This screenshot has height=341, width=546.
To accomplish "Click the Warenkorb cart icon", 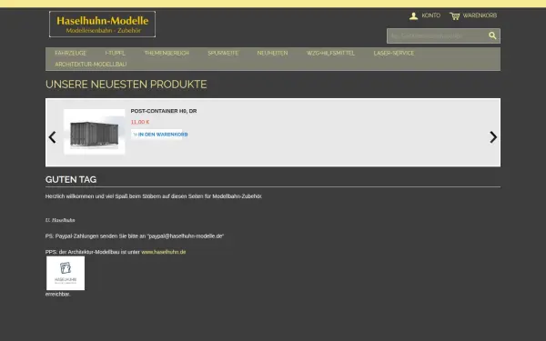I will click(454, 16).
